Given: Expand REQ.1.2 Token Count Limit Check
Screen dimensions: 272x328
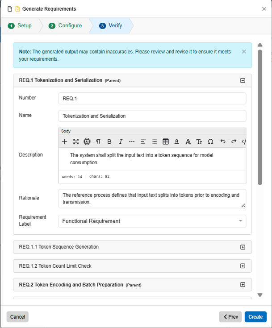Looking at the screenshot, I should point(243,266).
